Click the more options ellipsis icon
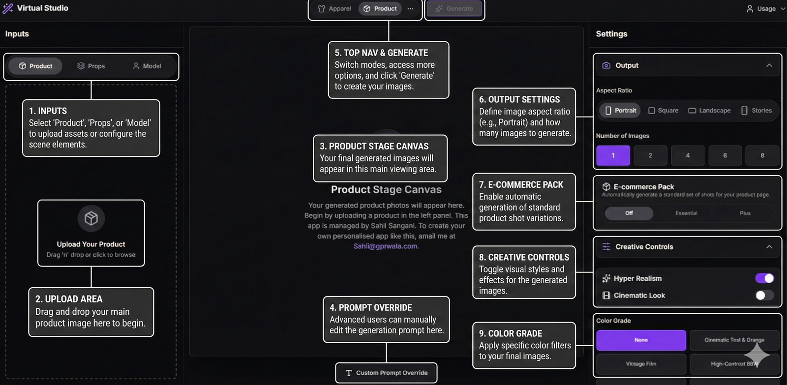This screenshot has height=385, width=787. click(410, 9)
